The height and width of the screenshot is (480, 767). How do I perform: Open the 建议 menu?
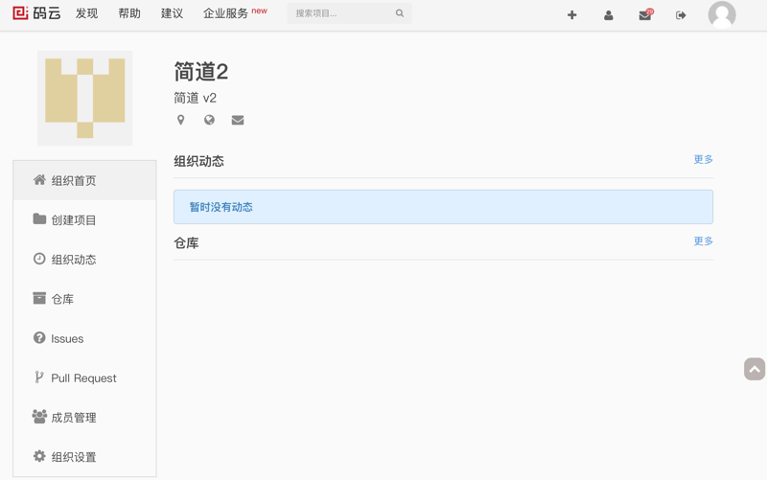click(173, 13)
